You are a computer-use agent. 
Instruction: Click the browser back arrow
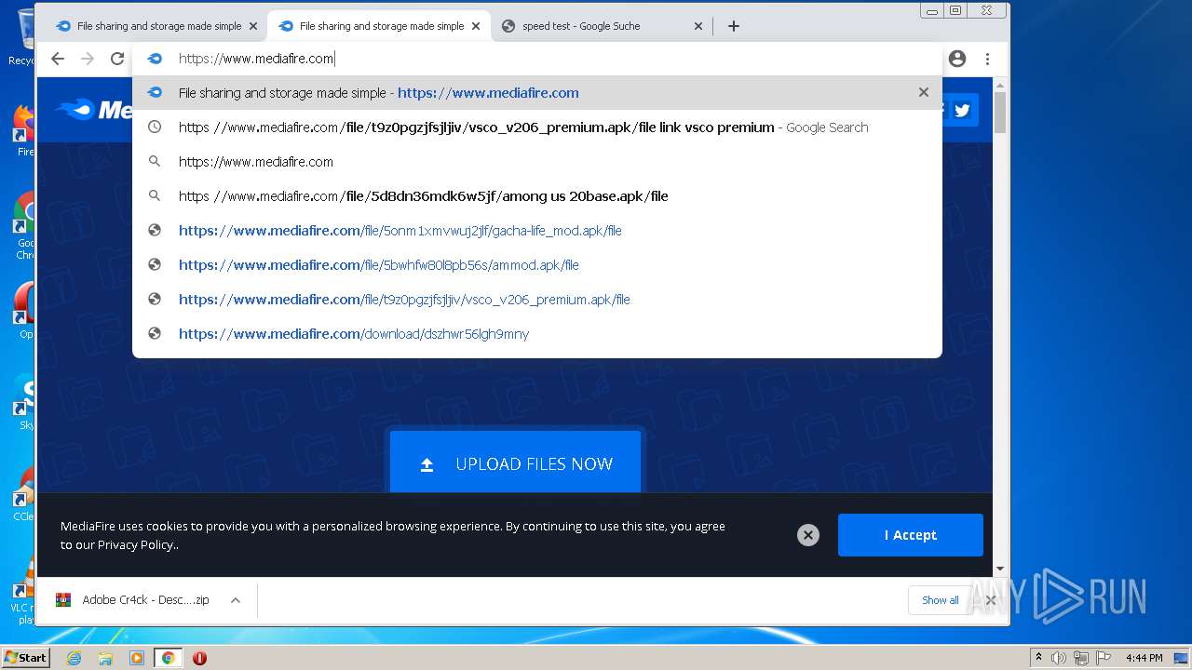click(58, 59)
